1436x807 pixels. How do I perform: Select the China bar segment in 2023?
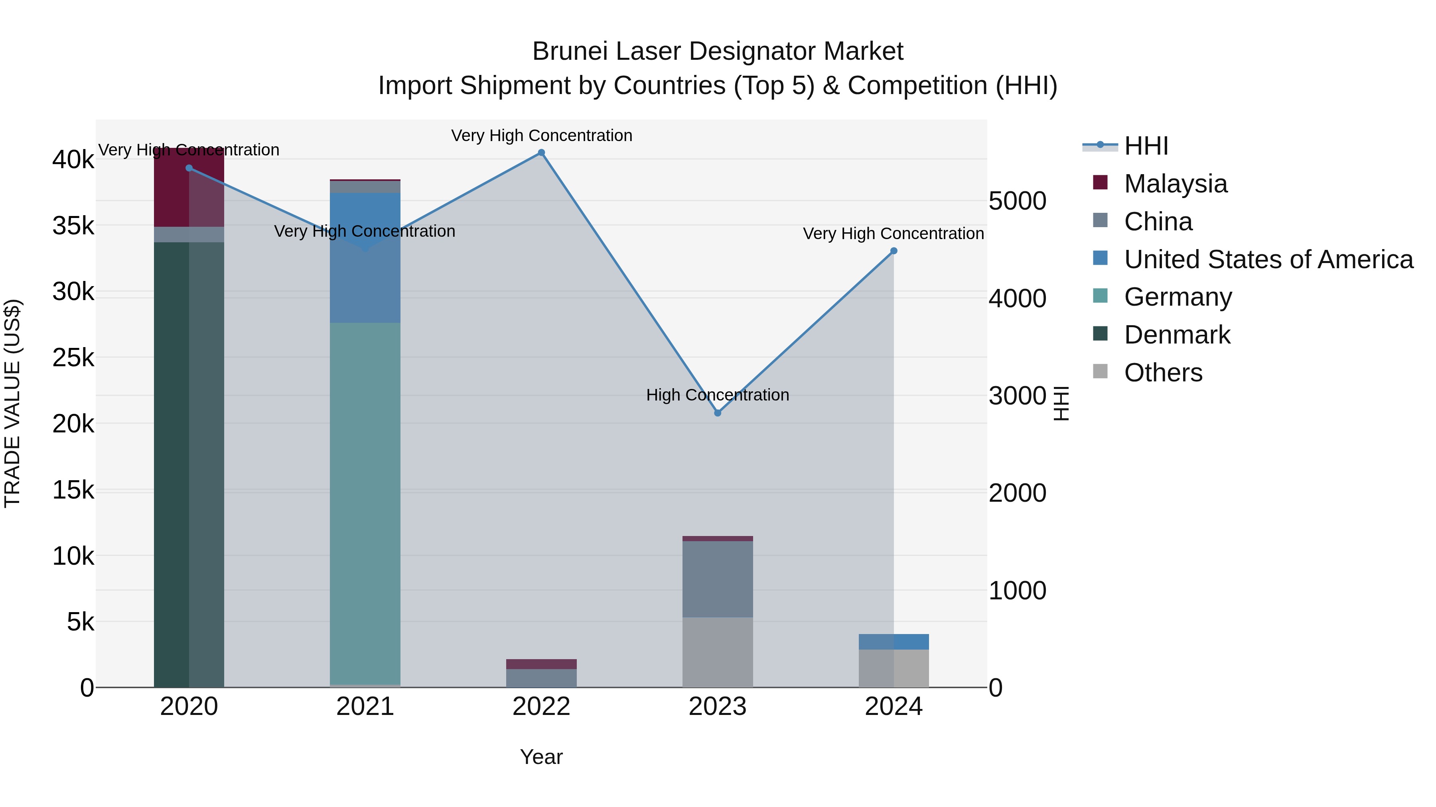718,579
